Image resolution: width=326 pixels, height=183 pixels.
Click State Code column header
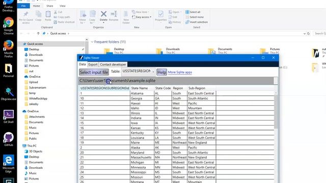point(163,88)
